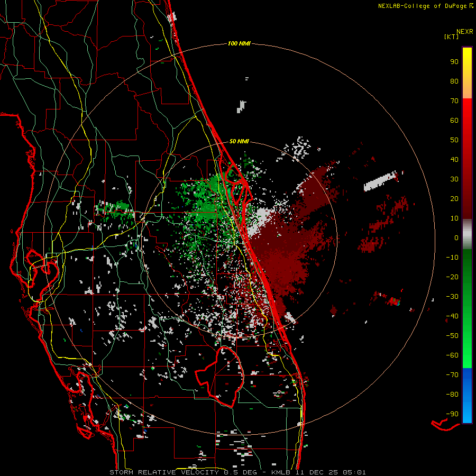Screen dimensions: 476x476
Task: Click the "05:01" timestamp in the footer
Action: click(354, 472)
